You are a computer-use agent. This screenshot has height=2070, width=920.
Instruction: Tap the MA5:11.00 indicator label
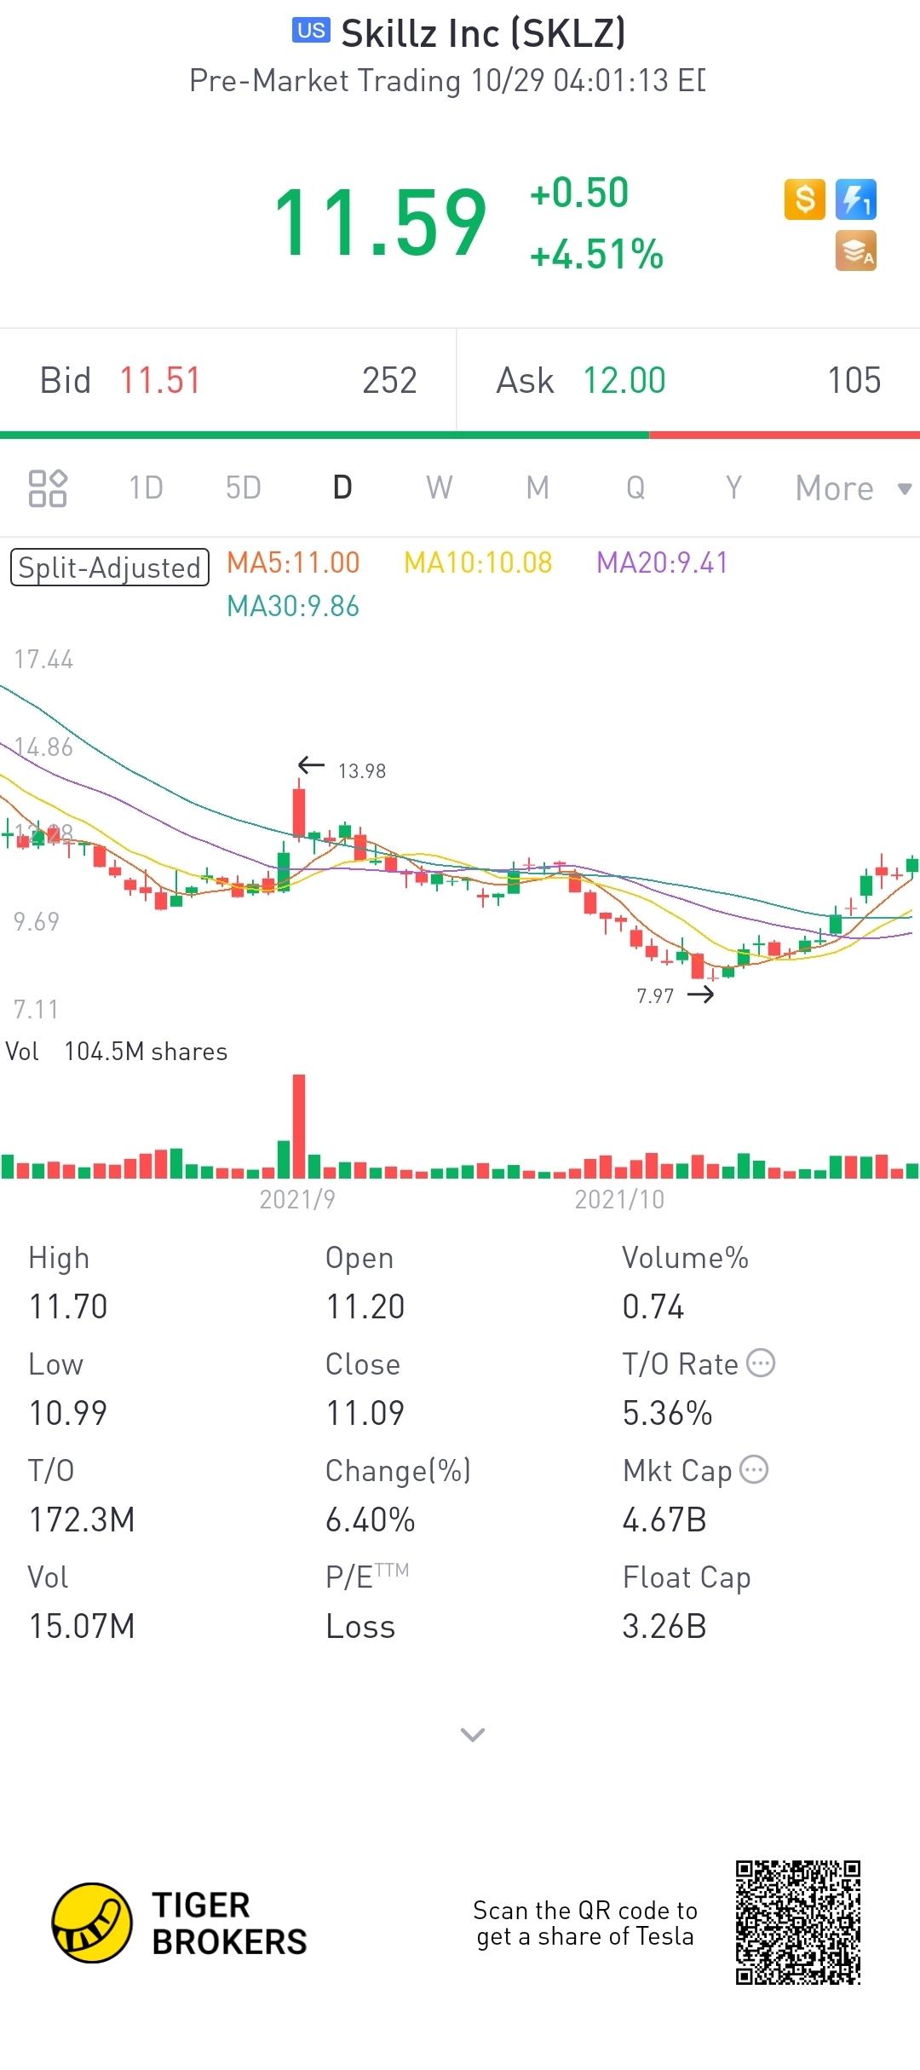(x=293, y=562)
